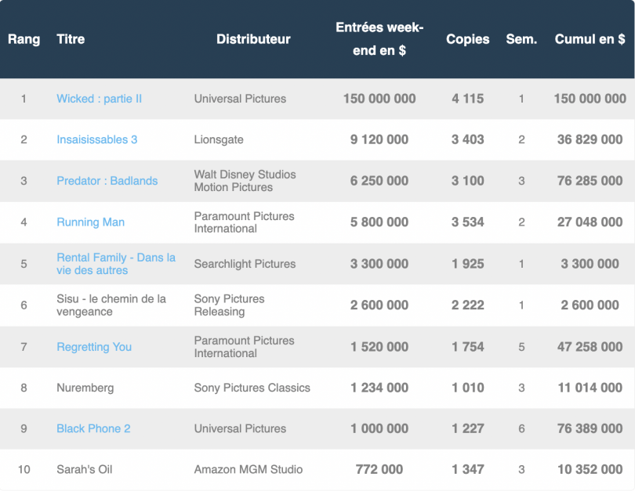This screenshot has width=635, height=491.
Task: Open the Insaisissables 3 film page
Action: click(96, 139)
